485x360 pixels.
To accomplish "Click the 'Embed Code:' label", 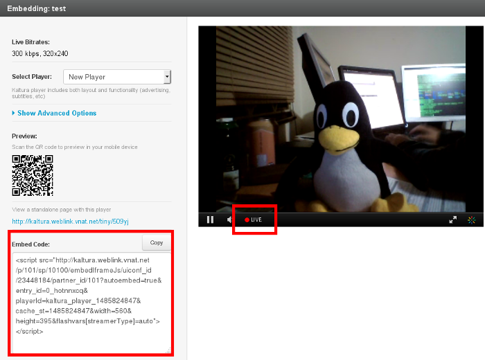I will click(x=30, y=244).
